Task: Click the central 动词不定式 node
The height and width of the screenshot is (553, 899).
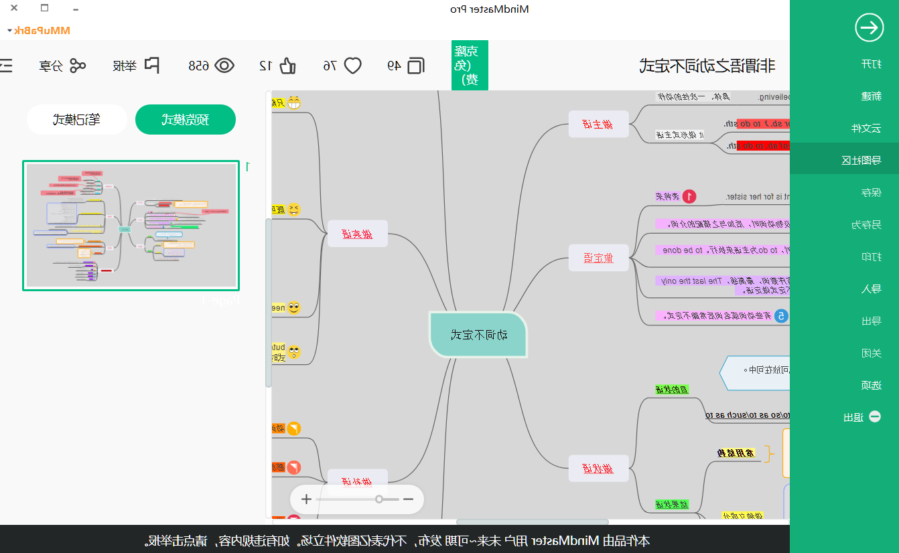Action: [x=478, y=334]
